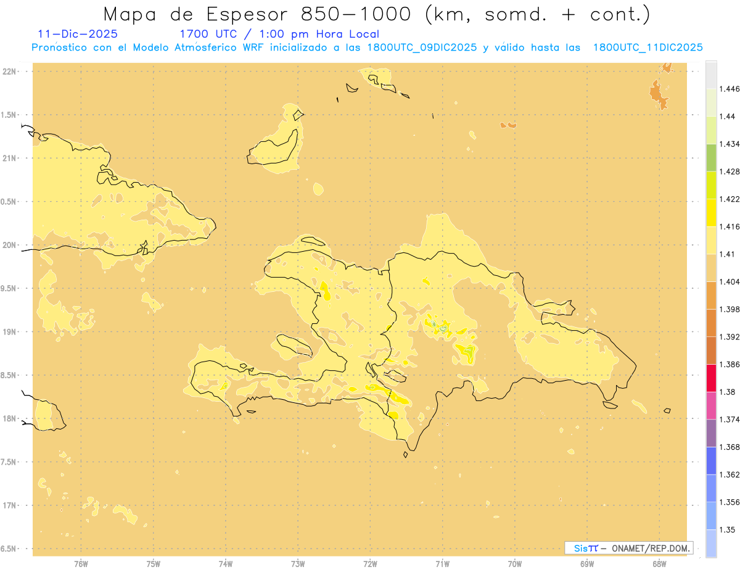Click the 1.434 value on the color scale
Screen dimensions: 740x572
[x=730, y=144]
